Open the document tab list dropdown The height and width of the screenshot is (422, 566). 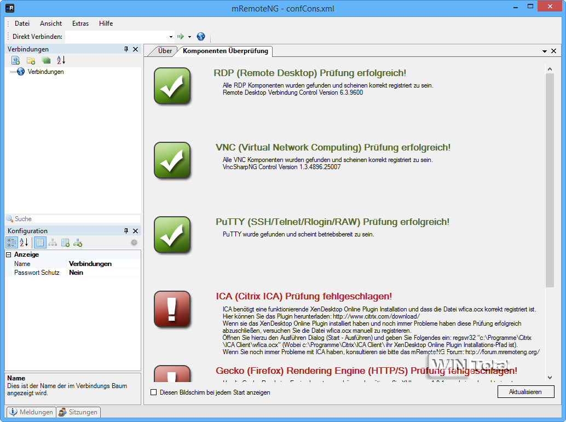(x=544, y=51)
